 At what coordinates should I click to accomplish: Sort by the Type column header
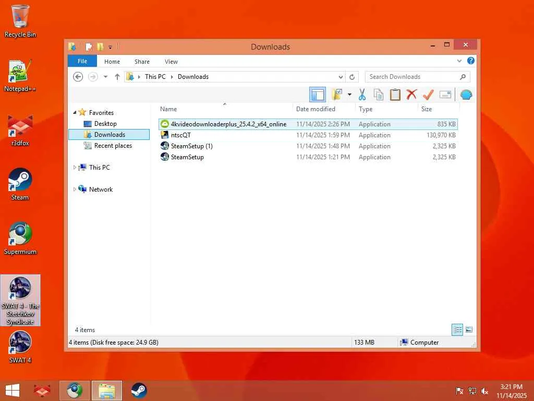[x=386, y=109]
